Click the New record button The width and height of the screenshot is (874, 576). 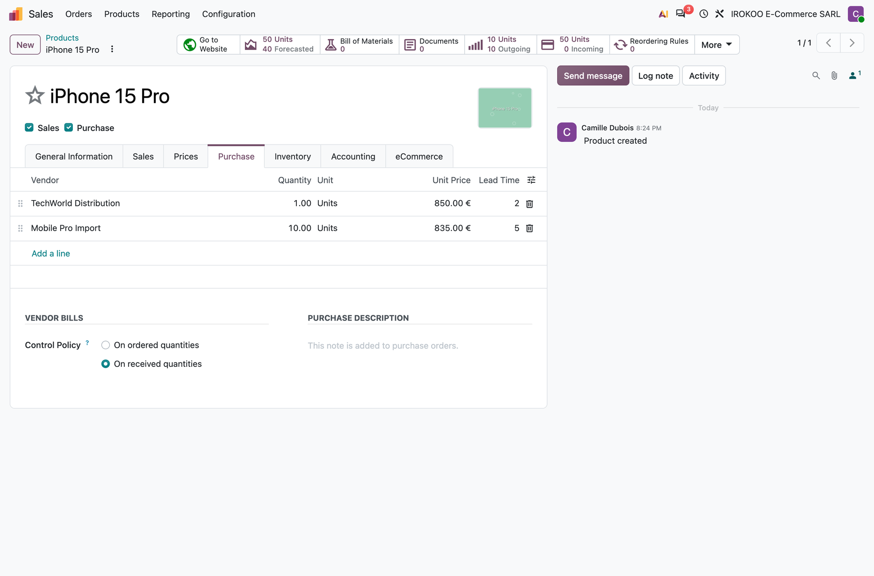(25, 45)
